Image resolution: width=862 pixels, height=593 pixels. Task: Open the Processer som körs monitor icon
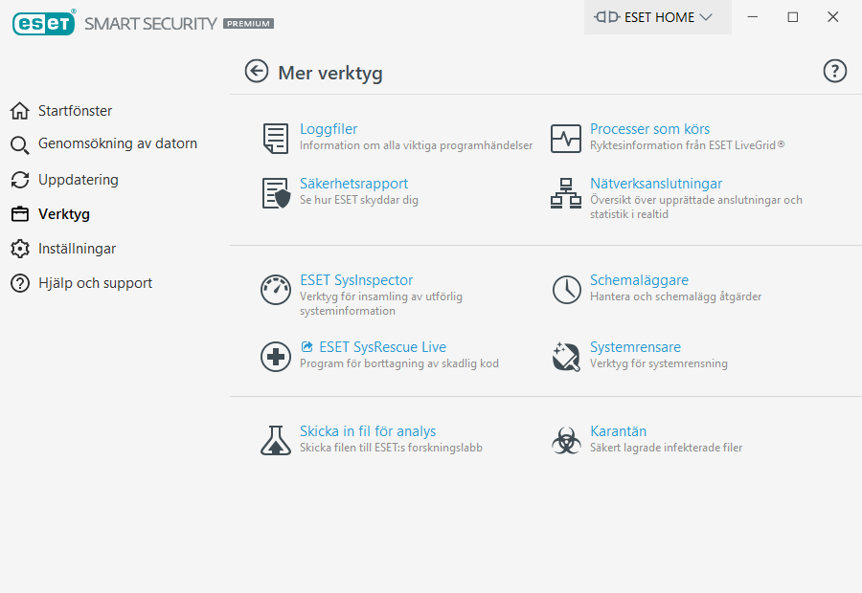click(566, 139)
